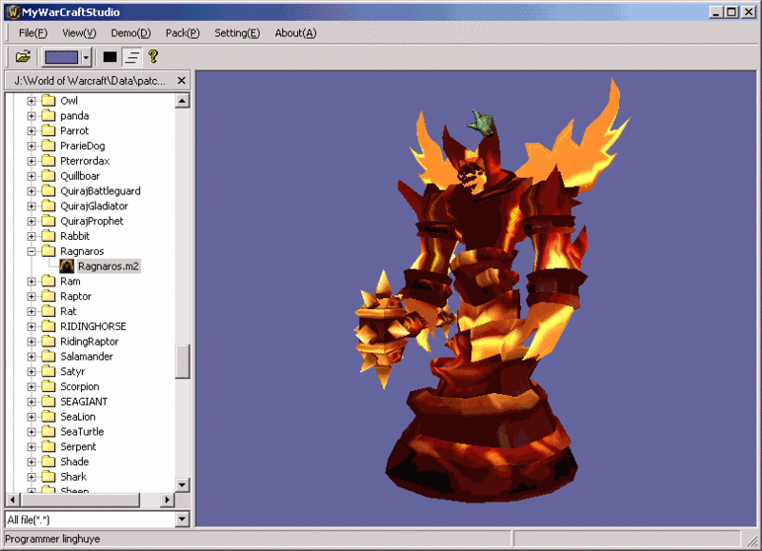Click the RIDINGHORSE folder icon

(49, 326)
